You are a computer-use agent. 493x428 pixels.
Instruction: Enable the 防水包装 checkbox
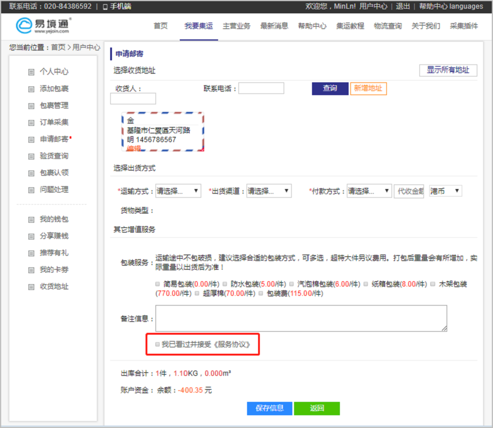(224, 284)
